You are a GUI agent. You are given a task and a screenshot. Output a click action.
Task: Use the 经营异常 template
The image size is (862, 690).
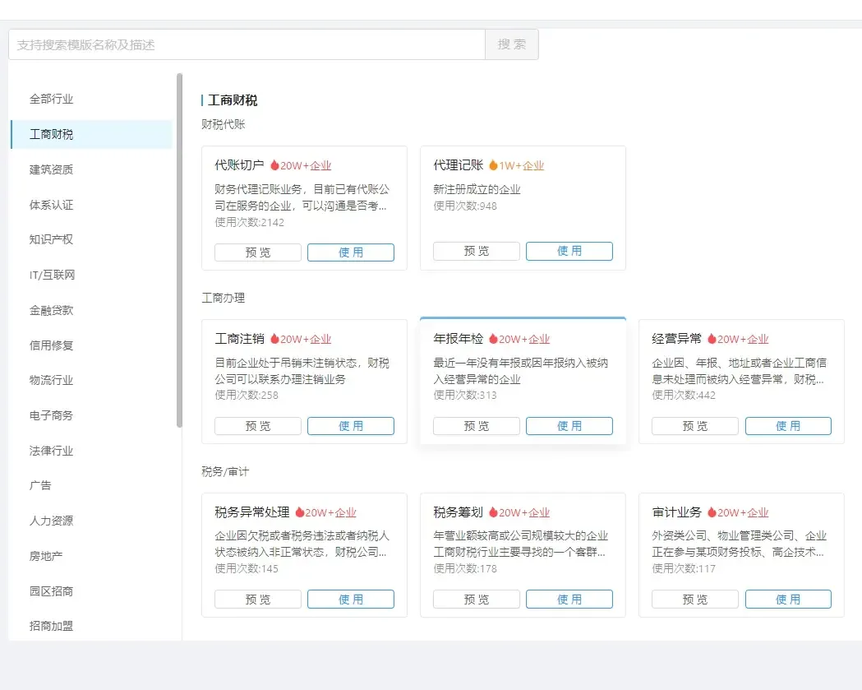(788, 426)
